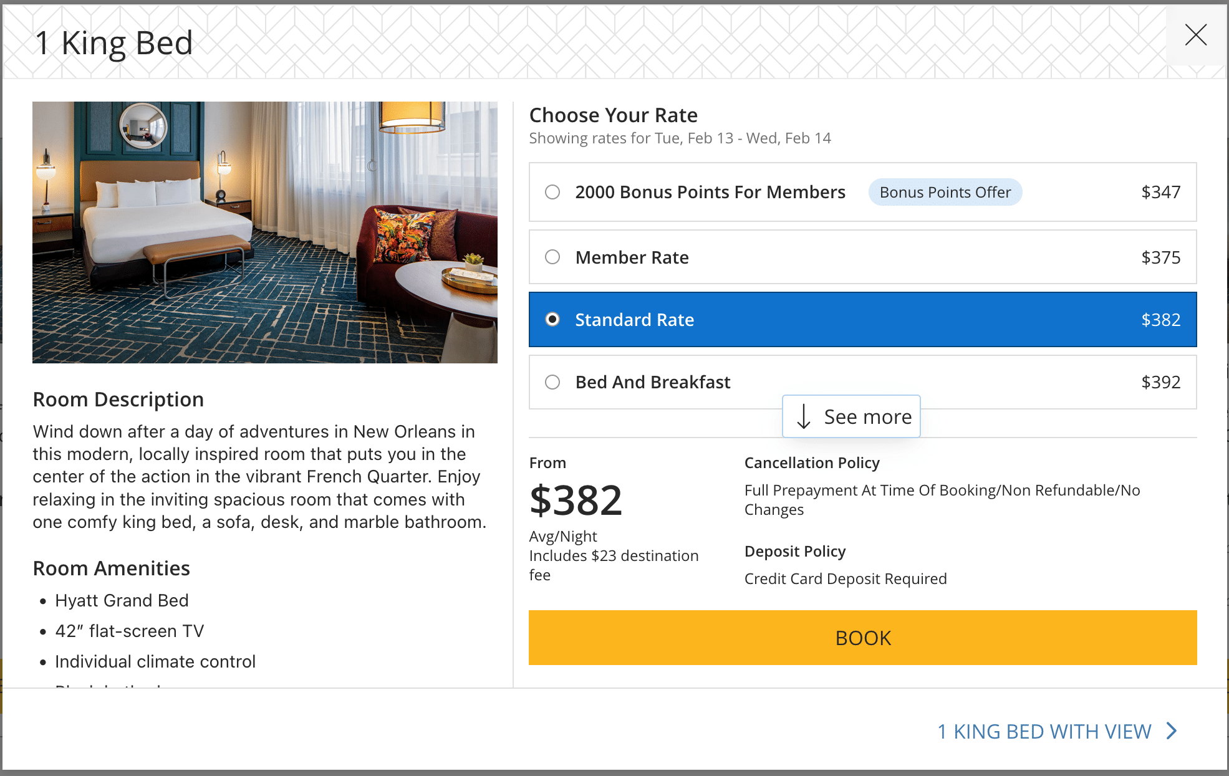Select the 2000 Bonus Points radio button
This screenshot has height=776, width=1229.
click(552, 192)
